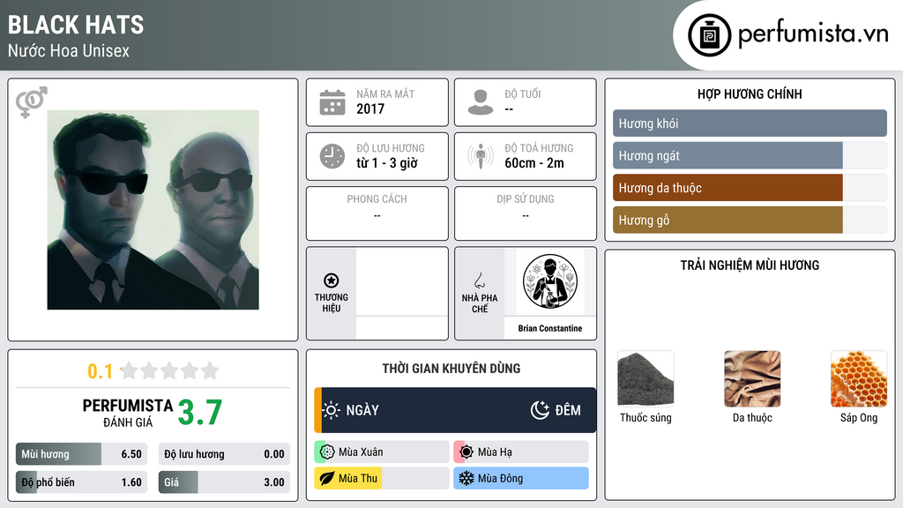The height and width of the screenshot is (508, 903).
Task: Click the clock icon beside Độ lưu hương
Action: coord(332,156)
